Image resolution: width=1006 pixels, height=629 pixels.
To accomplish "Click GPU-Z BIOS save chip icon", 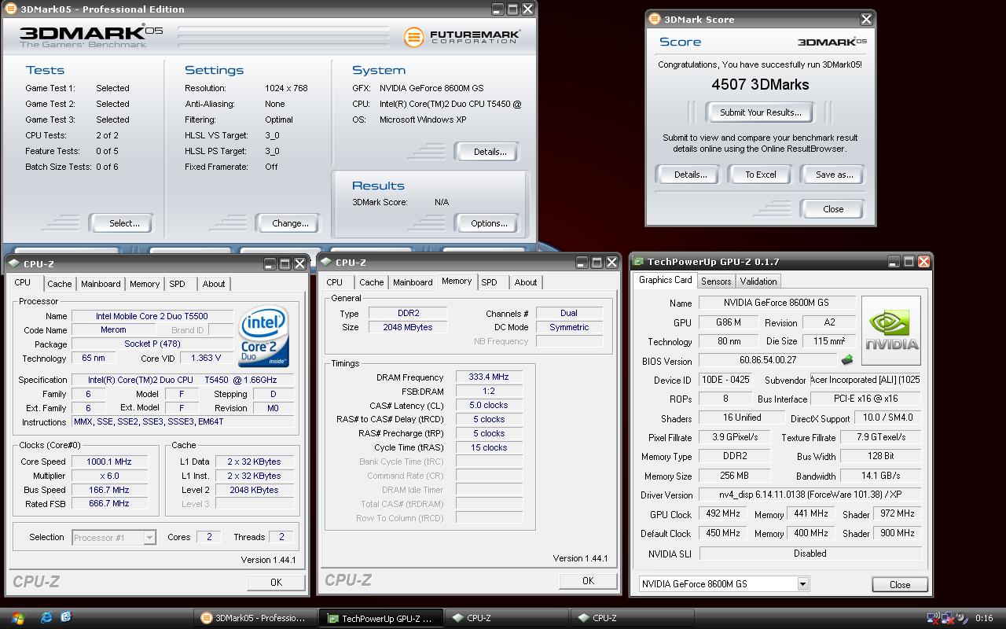I will tap(847, 360).
